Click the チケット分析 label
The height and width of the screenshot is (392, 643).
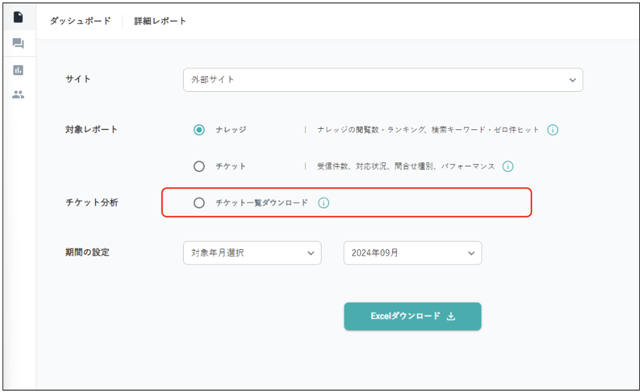point(92,202)
